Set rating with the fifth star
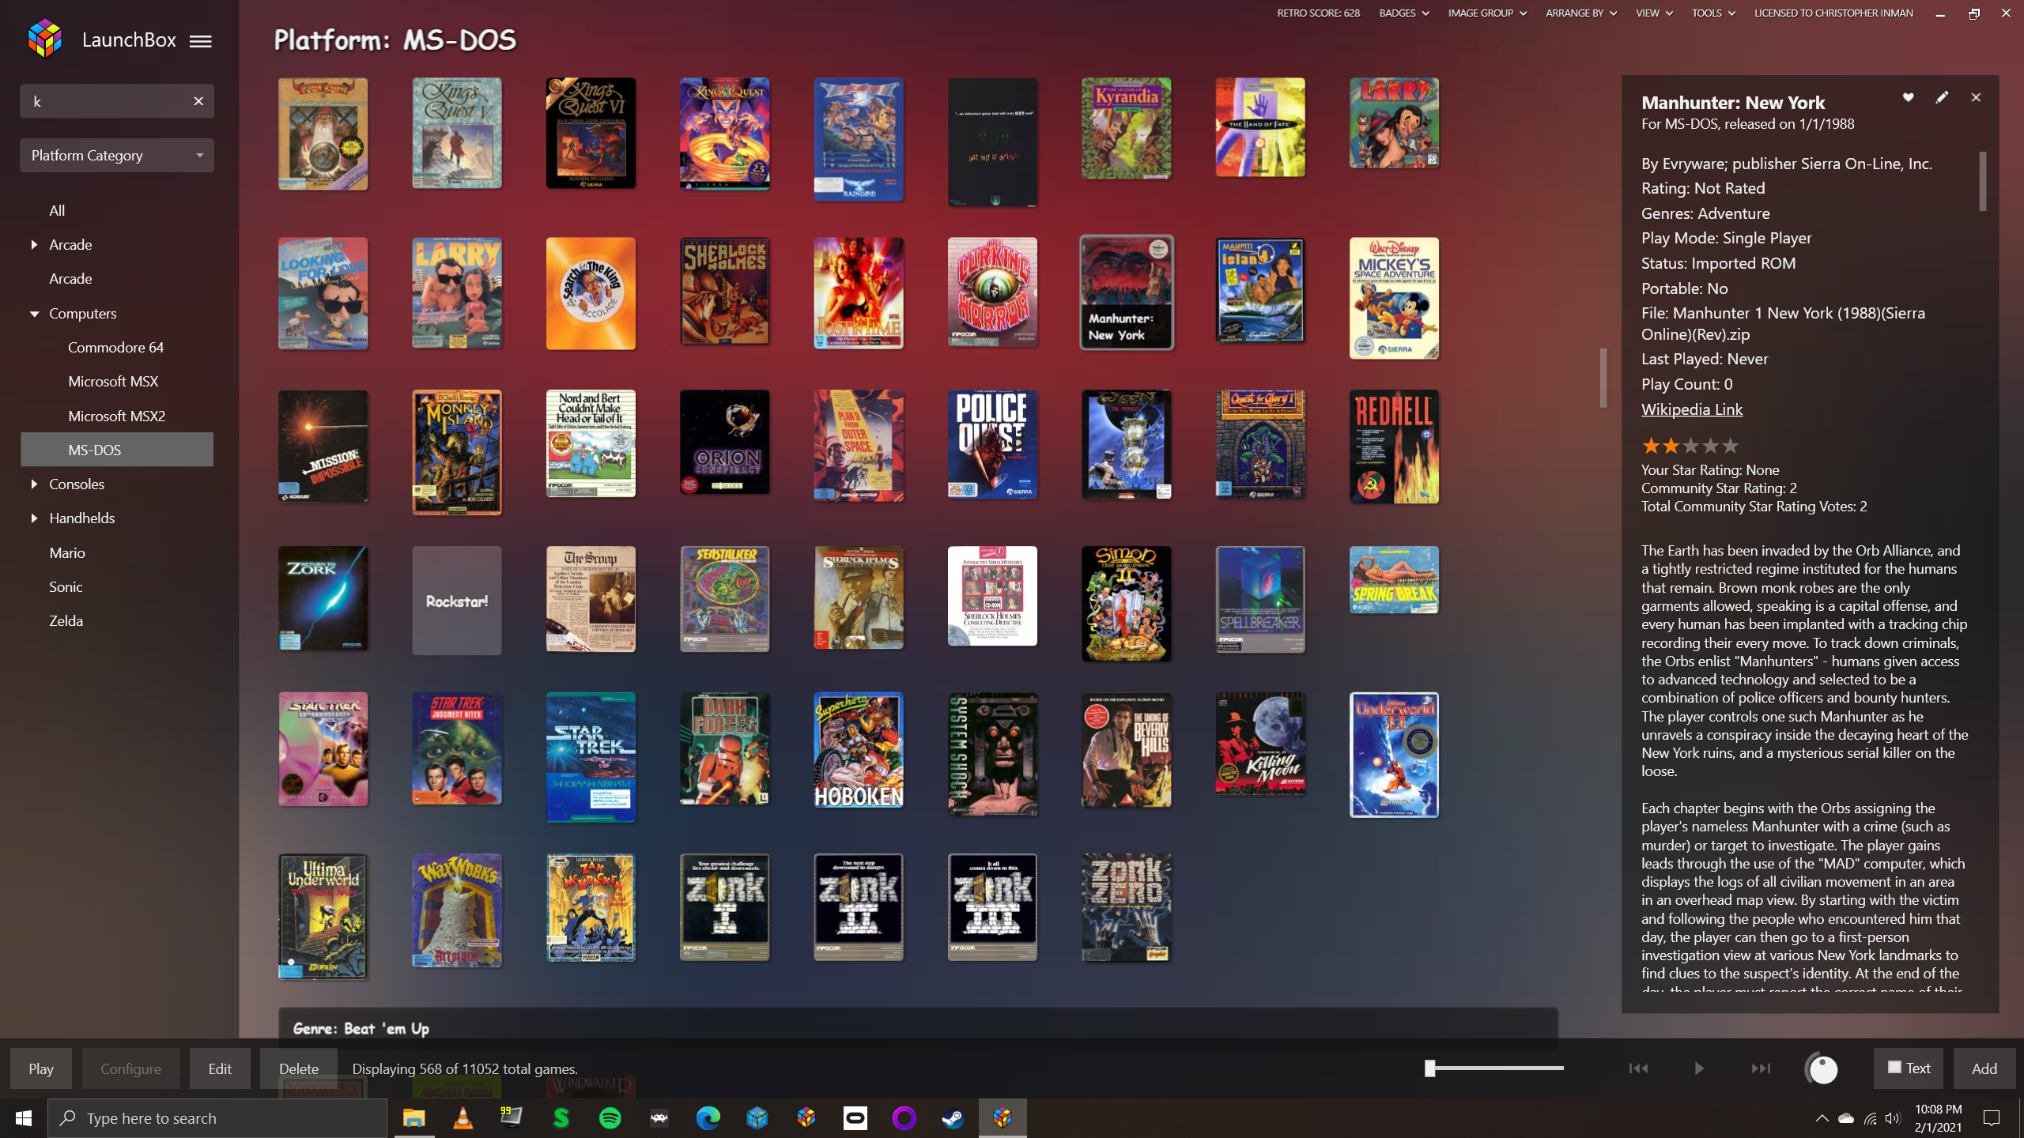Viewport: 2024px width, 1138px height. tap(1731, 446)
